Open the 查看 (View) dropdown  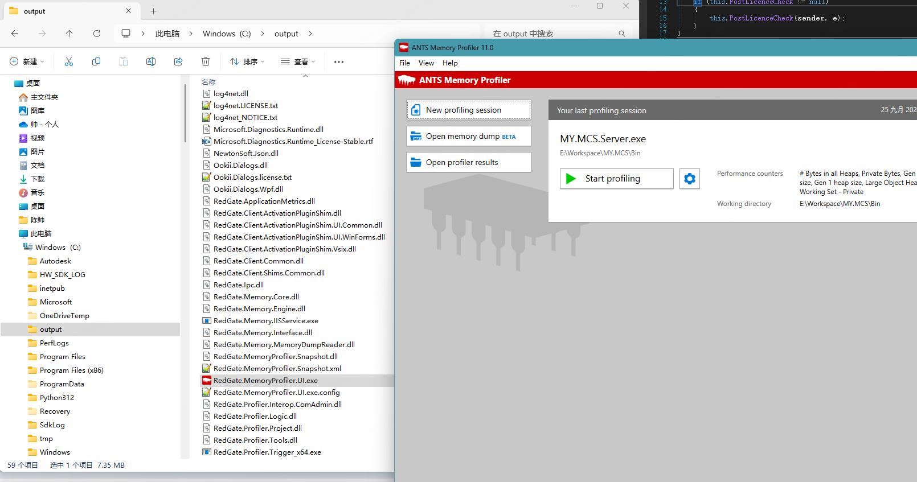pos(298,61)
